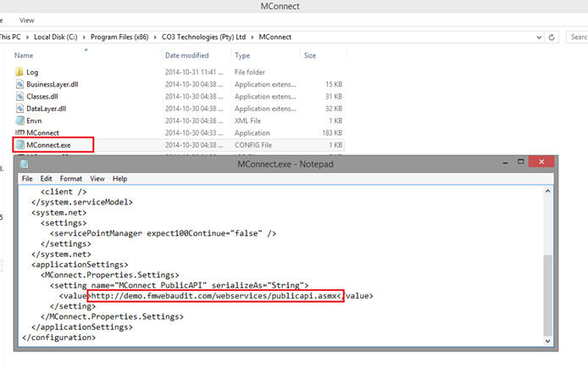
Task: Place cursor on </configuration> line
Action: tap(59, 338)
